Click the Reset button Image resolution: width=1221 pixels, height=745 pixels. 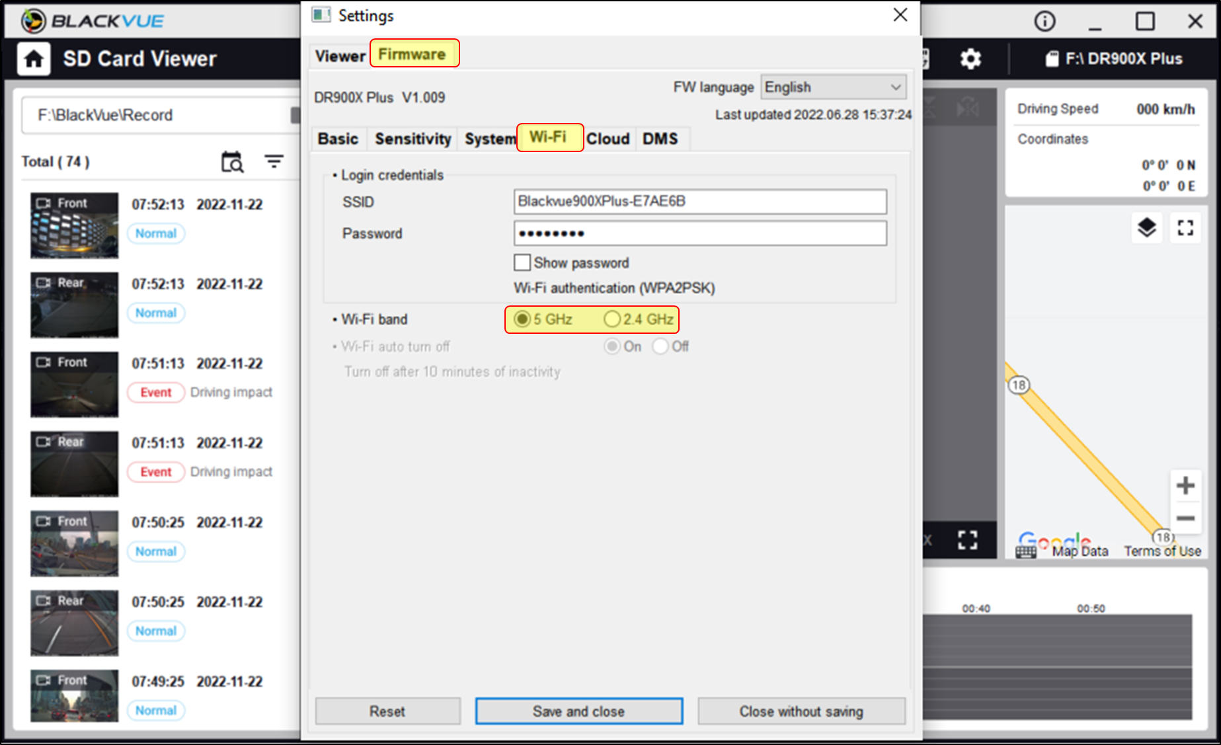point(387,711)
